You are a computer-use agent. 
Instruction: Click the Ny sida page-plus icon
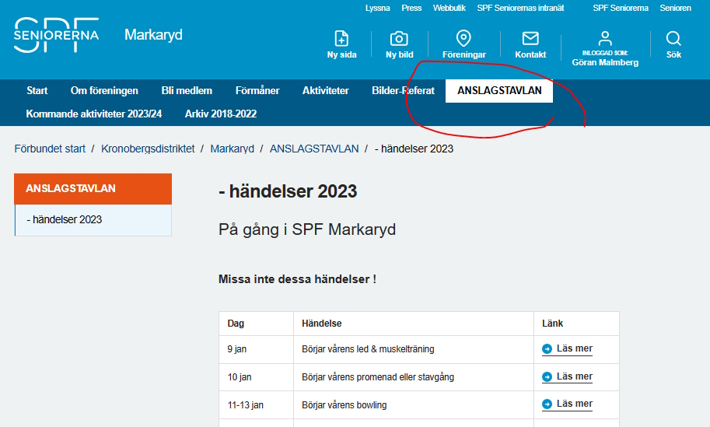[x=341, y=38]
